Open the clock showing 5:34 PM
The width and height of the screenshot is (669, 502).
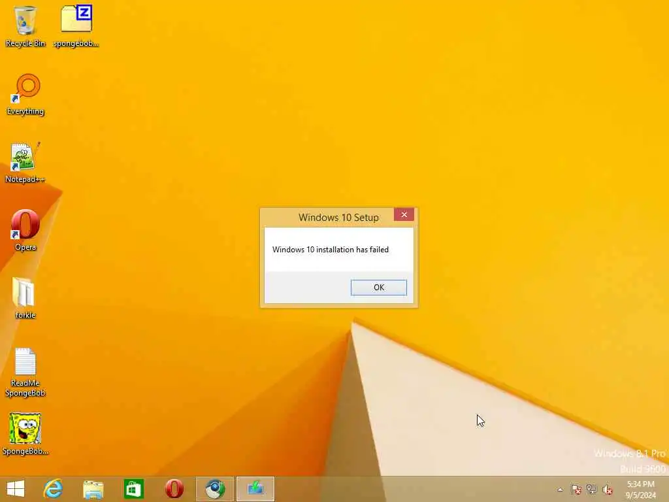tap(641, 490)
